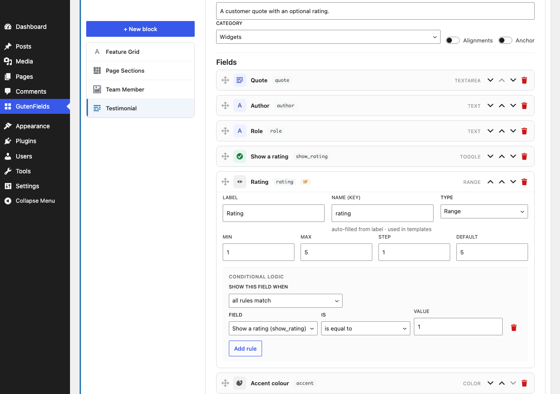Click the Label input containing Rating
The width and height of the screenshot is (560, 394).
pyautogui.click(x=273, y=213)
